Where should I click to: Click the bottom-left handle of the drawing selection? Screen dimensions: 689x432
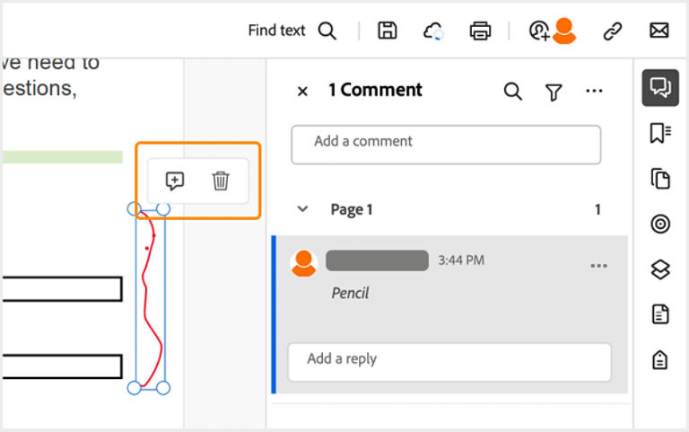pos(134,388)
